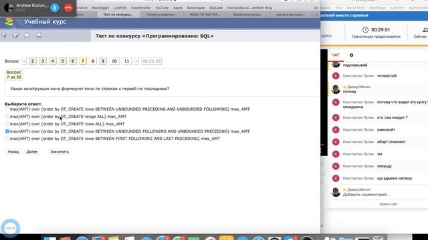Click the leftmost document icon in course toolbar
Viewport: 428px width, 240px height.
click(x=4, y=35)
